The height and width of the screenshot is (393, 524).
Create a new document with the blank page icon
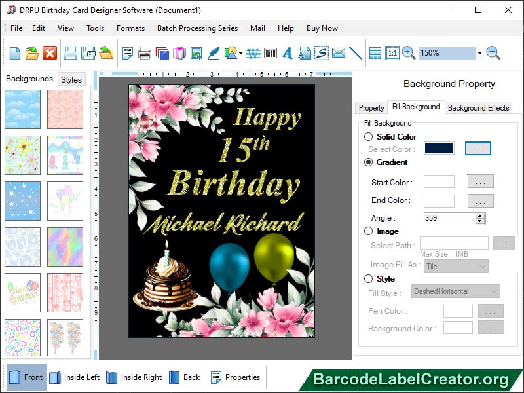[x=14, y=53]
